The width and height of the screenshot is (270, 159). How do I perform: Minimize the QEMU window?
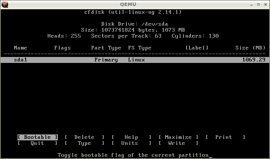pos(251,4)
